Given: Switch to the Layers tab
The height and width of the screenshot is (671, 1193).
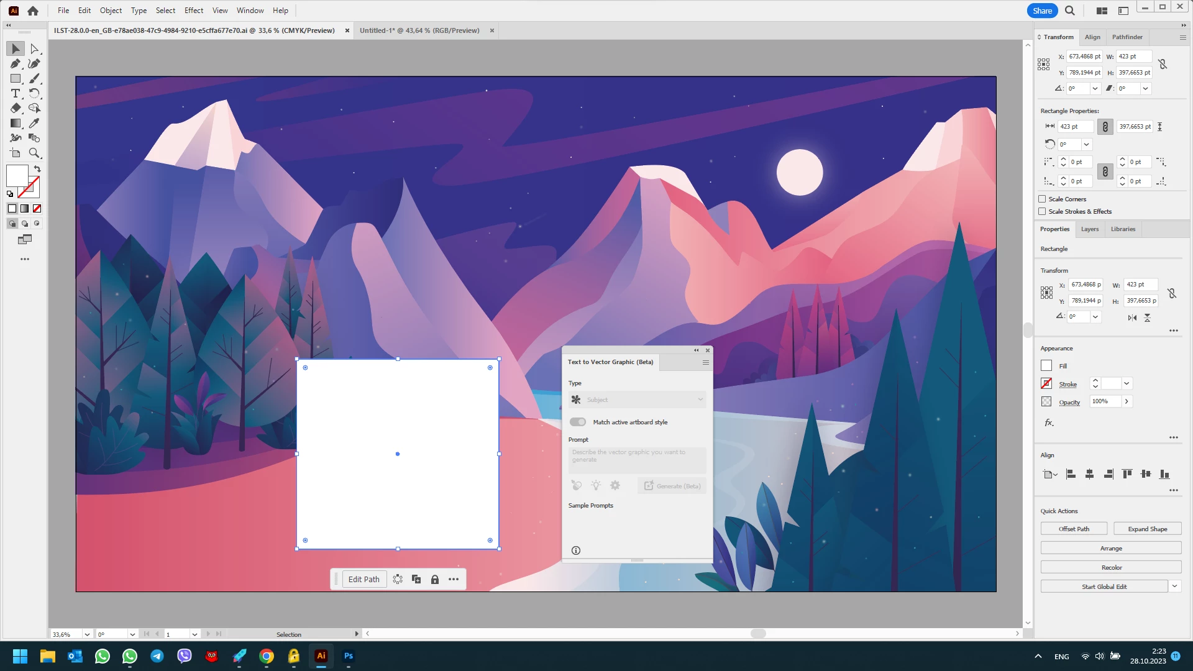Looking at the screenshot, I should [1089, 229].
